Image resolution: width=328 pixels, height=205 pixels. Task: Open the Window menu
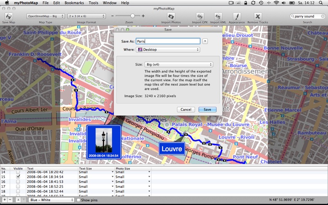[x=109, y=3]
